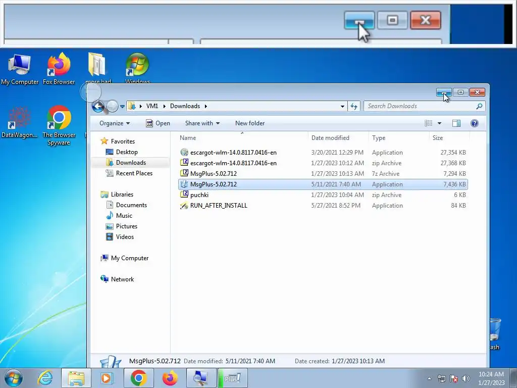517x388 pixels.
Task: Click the magnifier taskbar program icon
Action: point(201,378)
